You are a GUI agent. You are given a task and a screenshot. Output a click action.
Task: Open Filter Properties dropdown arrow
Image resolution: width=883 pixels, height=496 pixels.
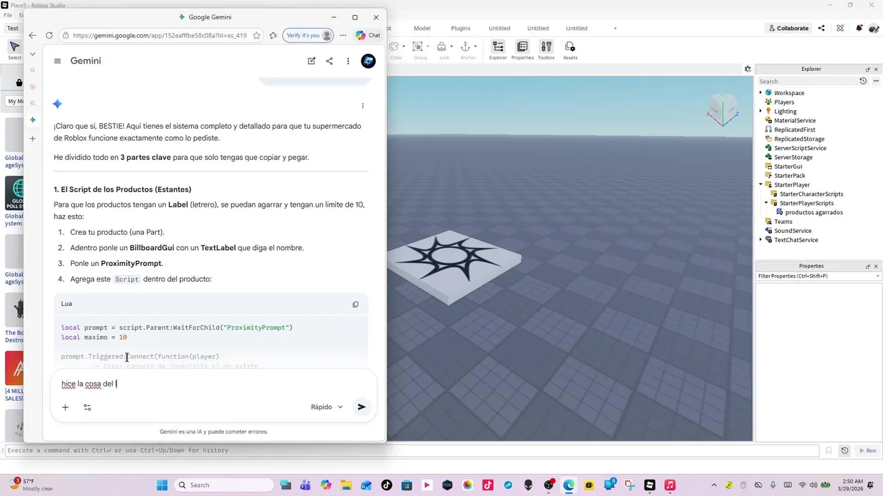(878, 276)
